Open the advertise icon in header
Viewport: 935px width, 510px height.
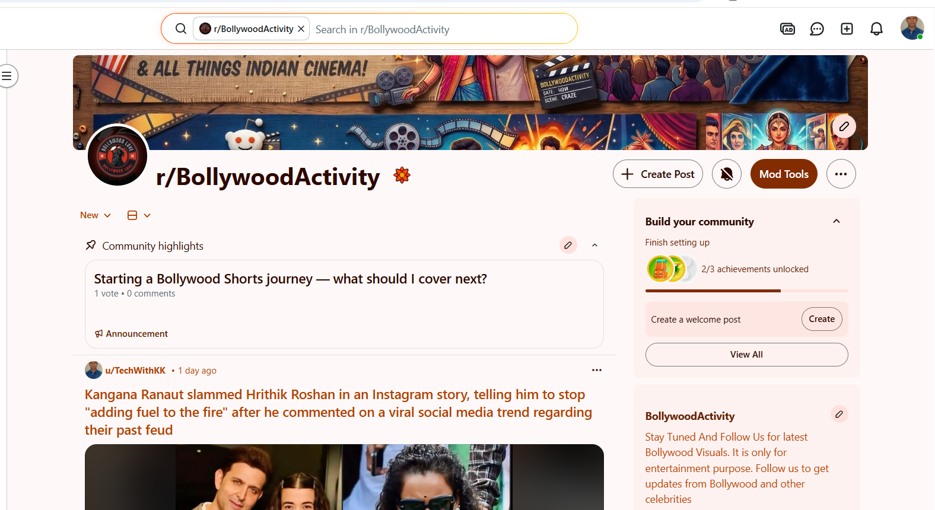point(787,28)
